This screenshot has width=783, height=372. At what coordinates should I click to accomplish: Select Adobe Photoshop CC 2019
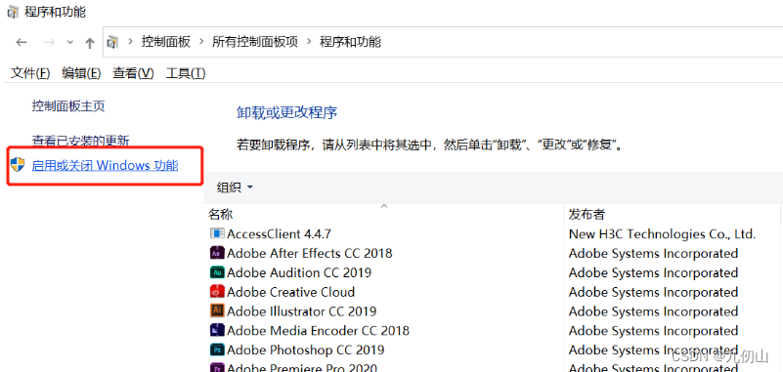[306, 351]
